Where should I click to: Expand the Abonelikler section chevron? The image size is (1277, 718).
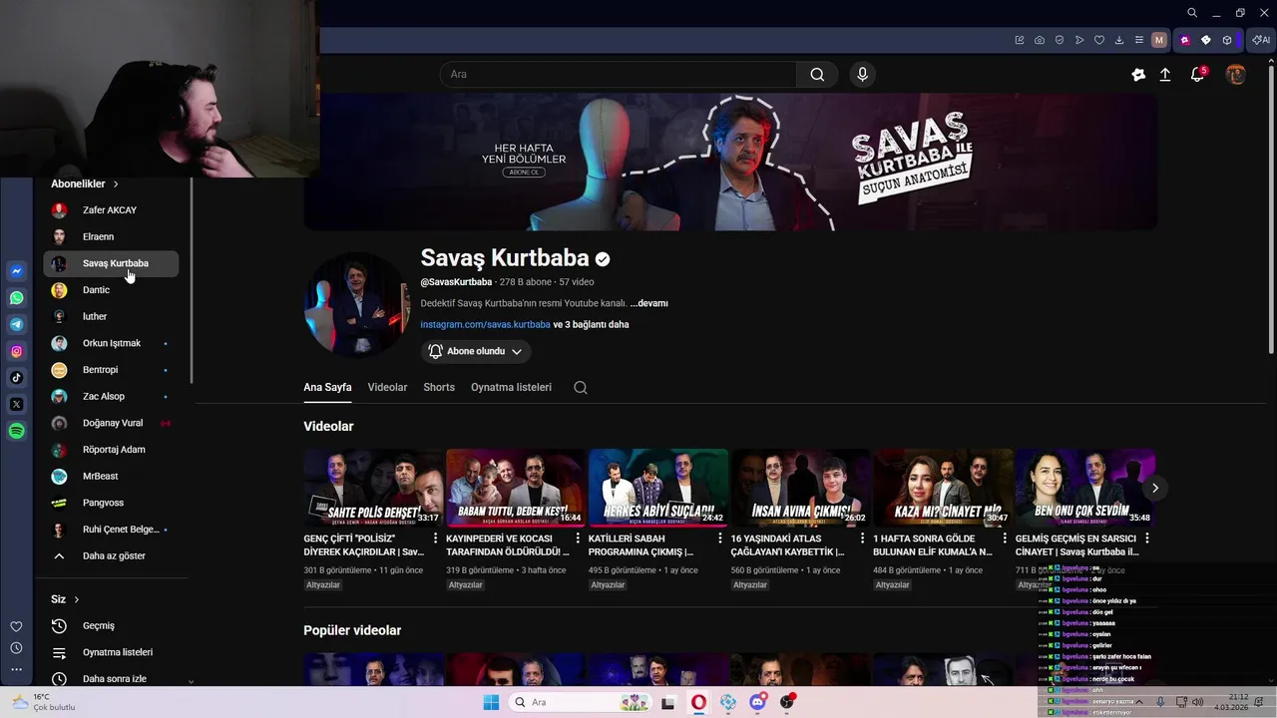coord(116,183)
